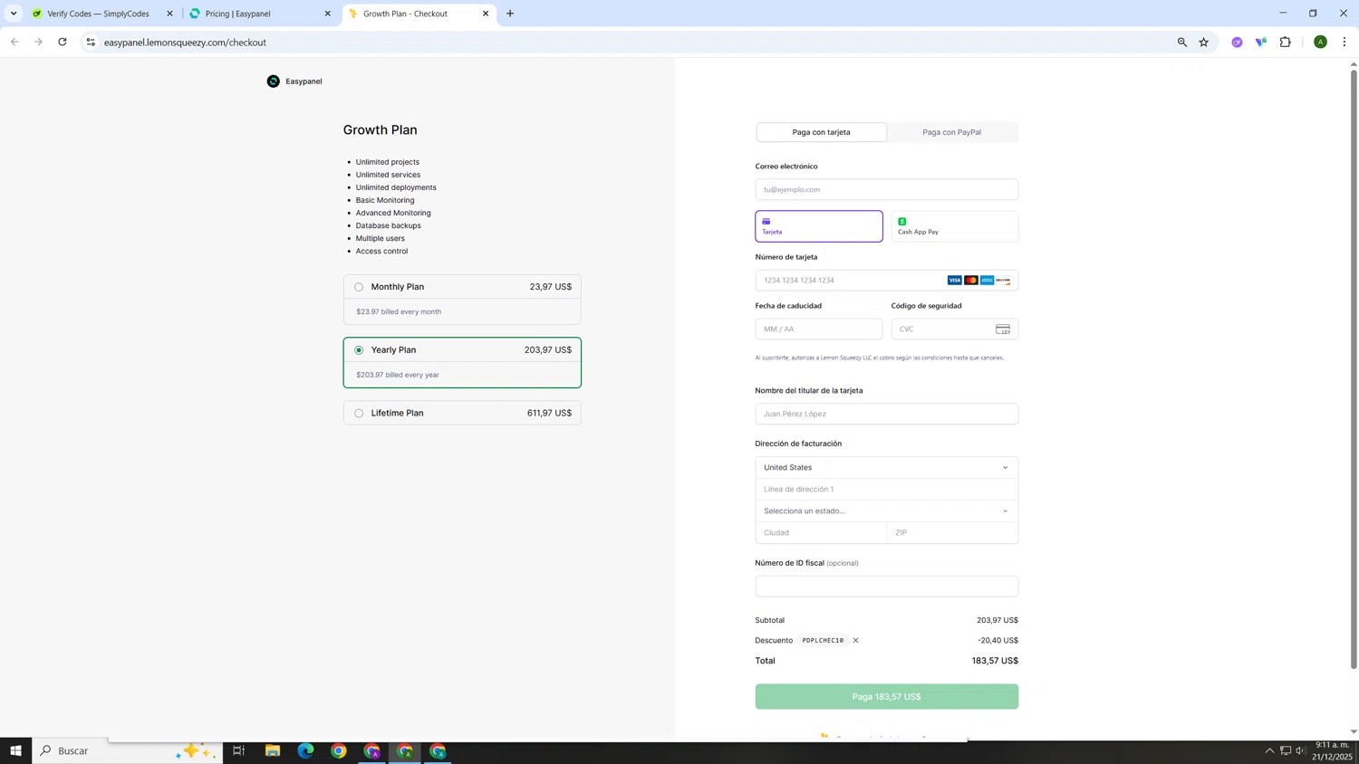Select the Monthly Plan radio button
Image resolution: width=1359 pixels, height=764 pixels.
[359, 287]
